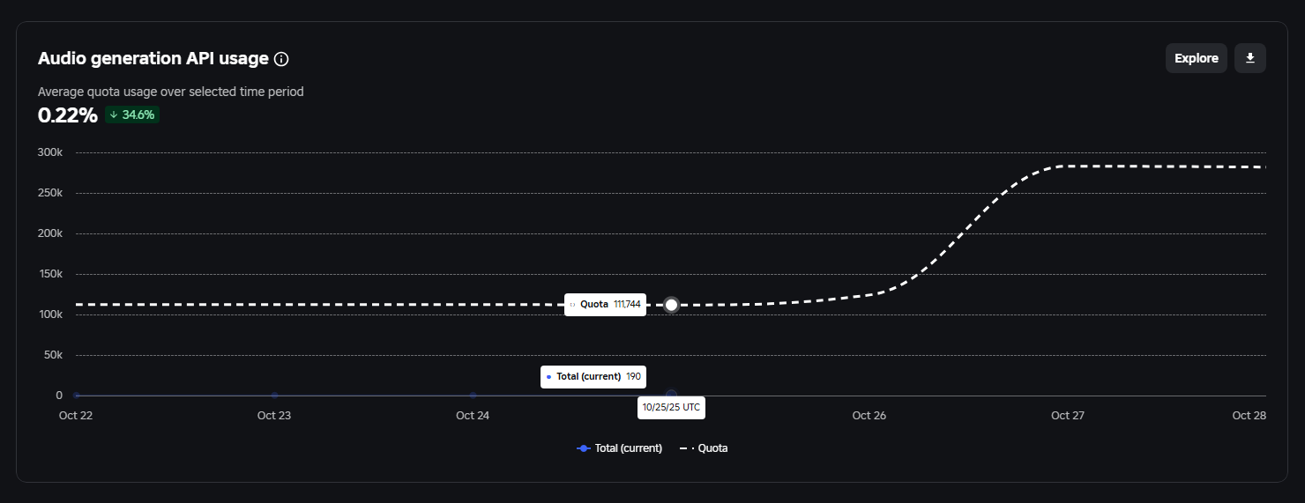Click the Oct 27 x-axis label

[1067, 416]
